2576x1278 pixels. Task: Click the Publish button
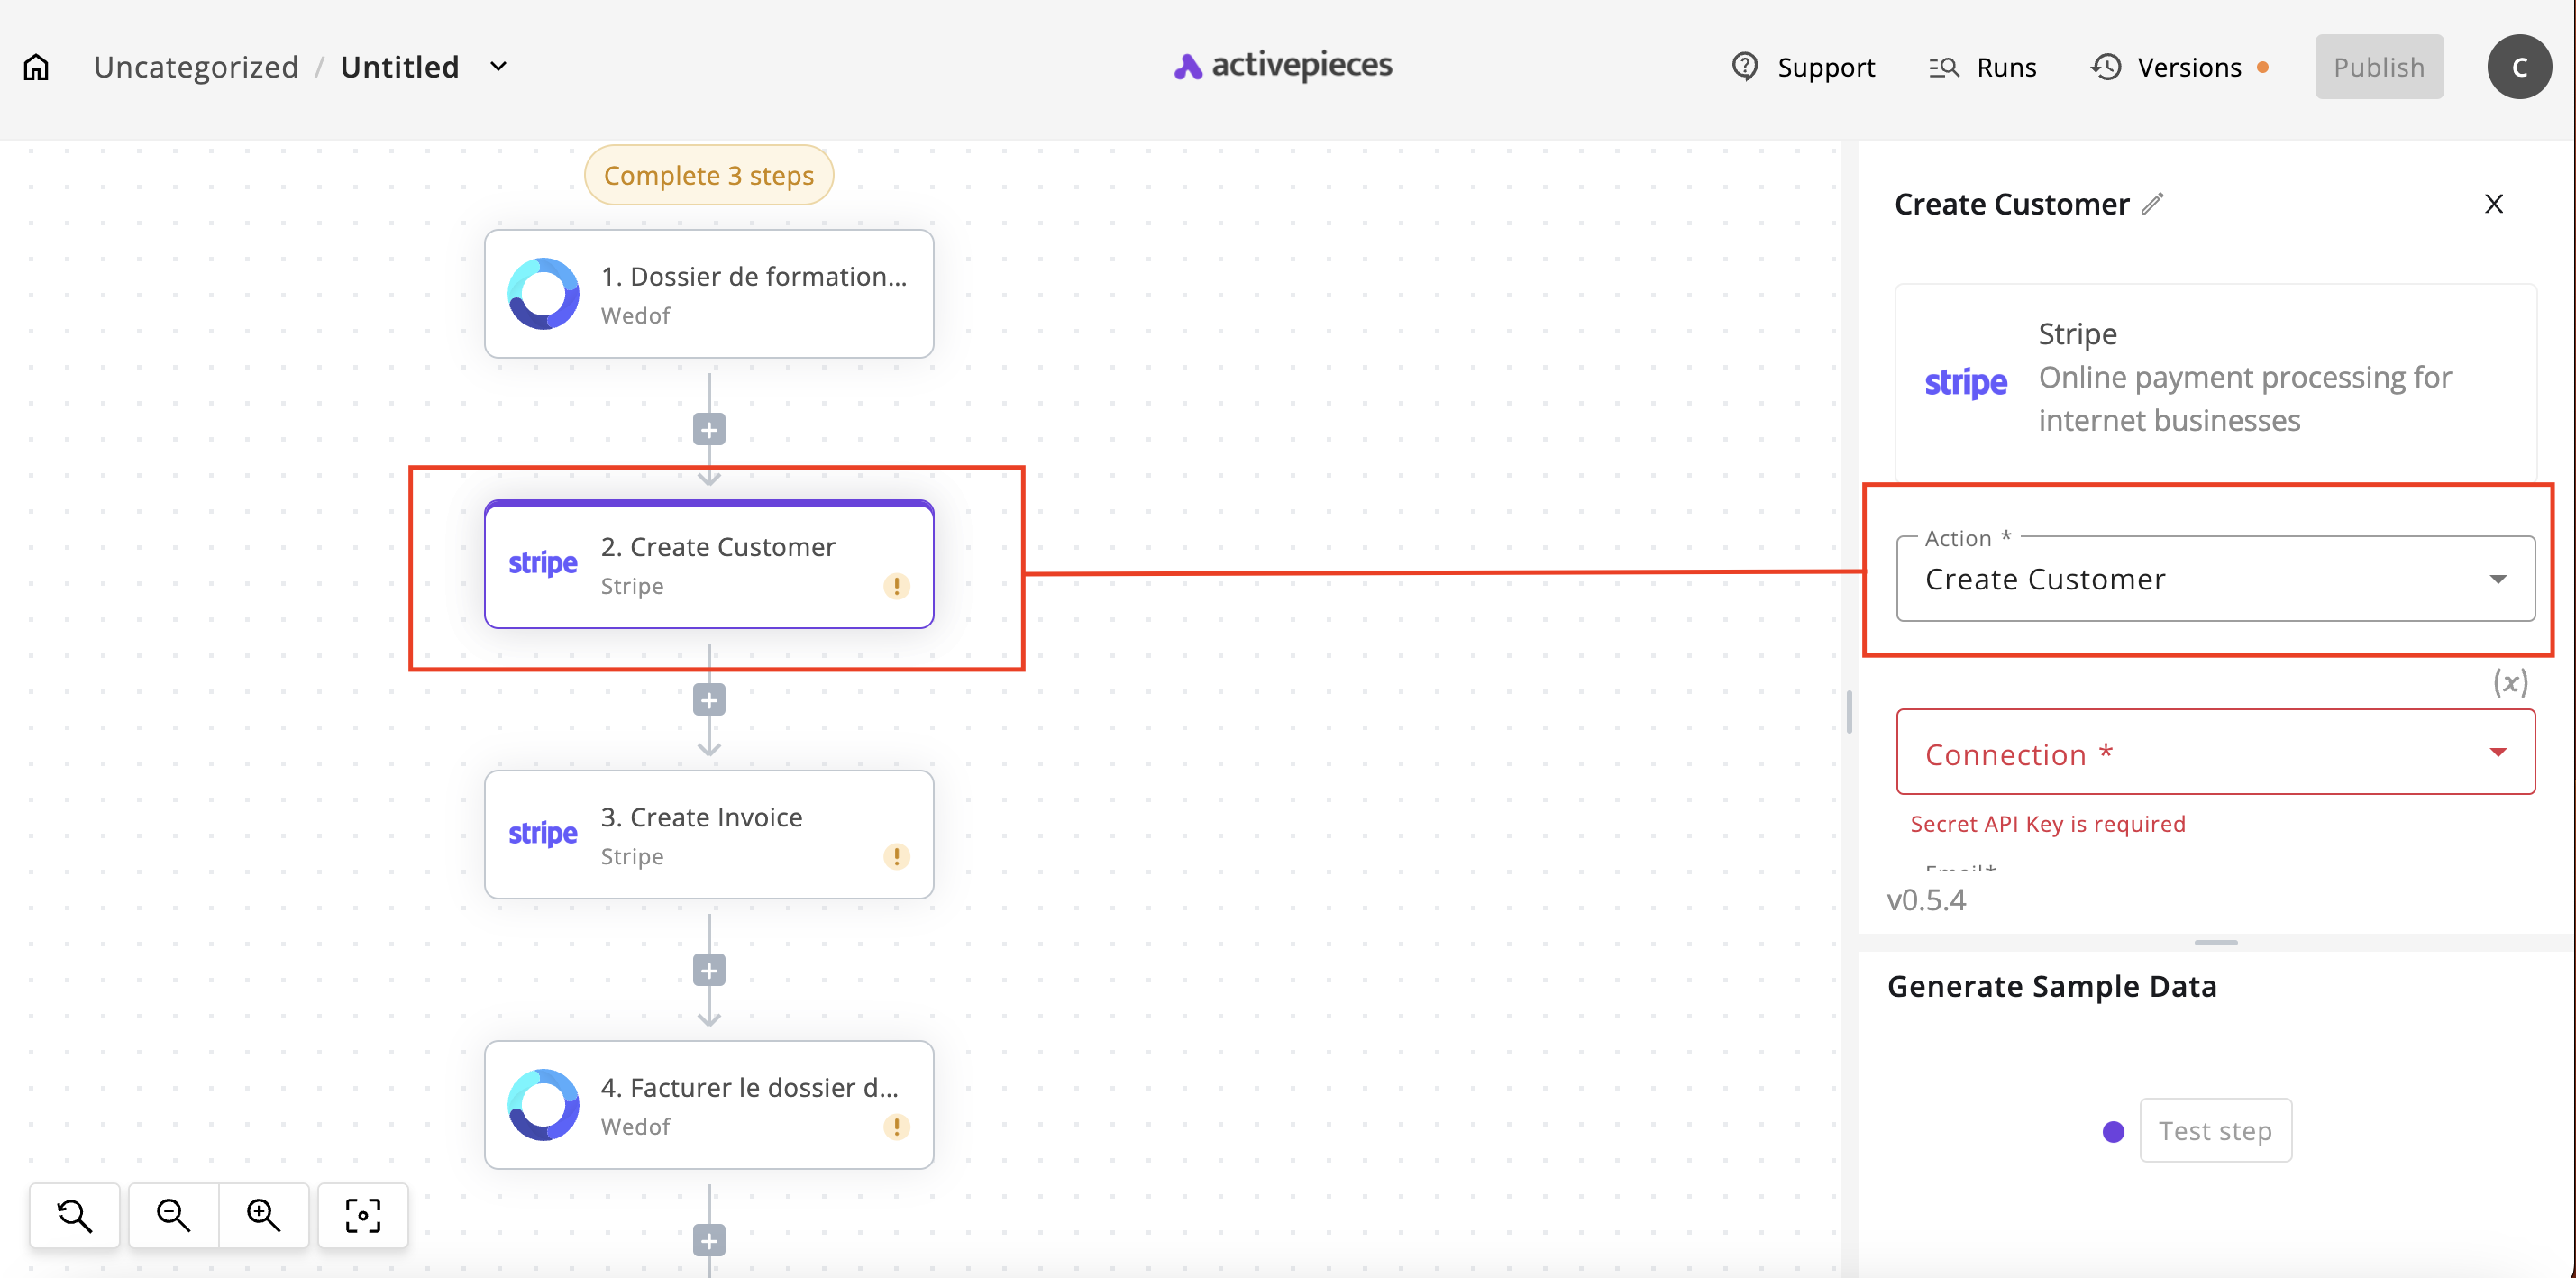point(2378,67)
